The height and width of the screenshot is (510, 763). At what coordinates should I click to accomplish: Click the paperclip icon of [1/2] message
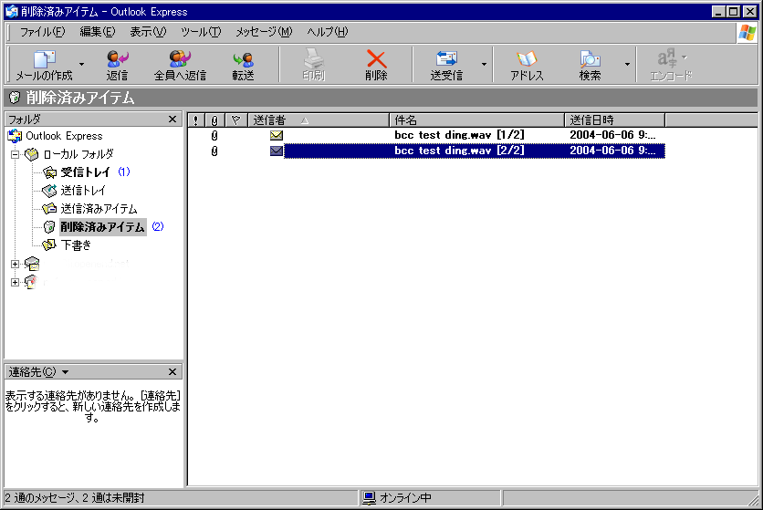pos(214,136)
